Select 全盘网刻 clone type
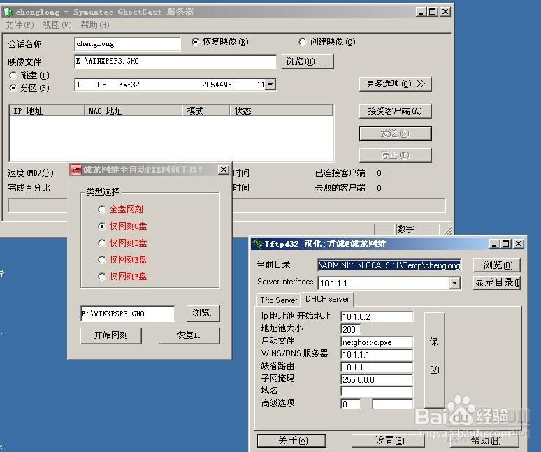The width and height of the screenshot is (541, 452). (x=120, y=210)
